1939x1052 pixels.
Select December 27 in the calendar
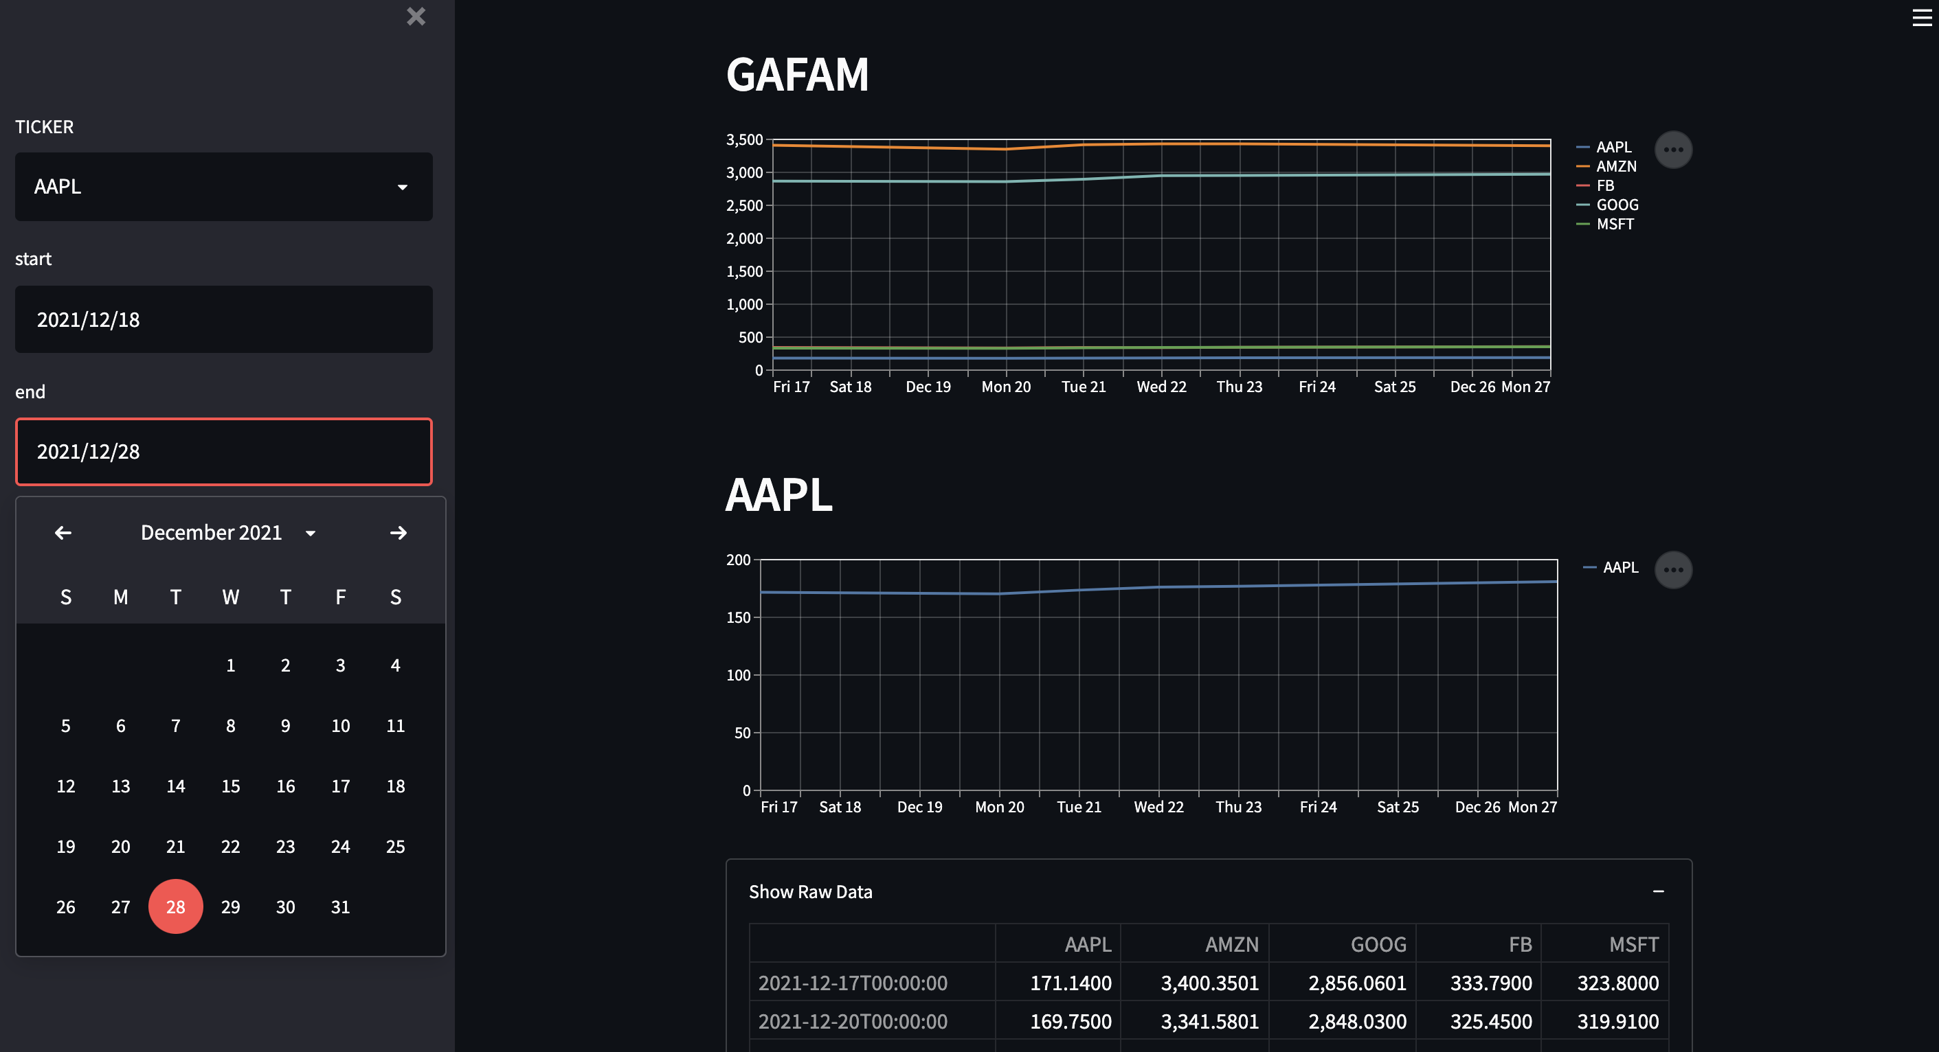click(x=120, y=907)
